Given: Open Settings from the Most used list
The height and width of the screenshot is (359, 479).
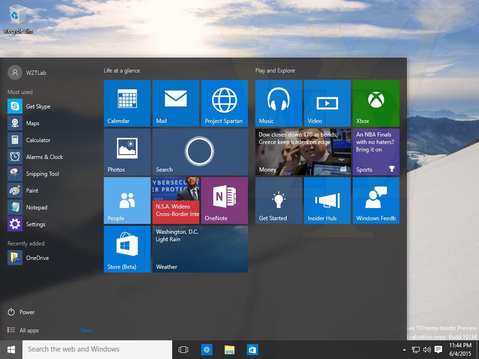Looking at the screenshot, I should [x=51, y=224].
